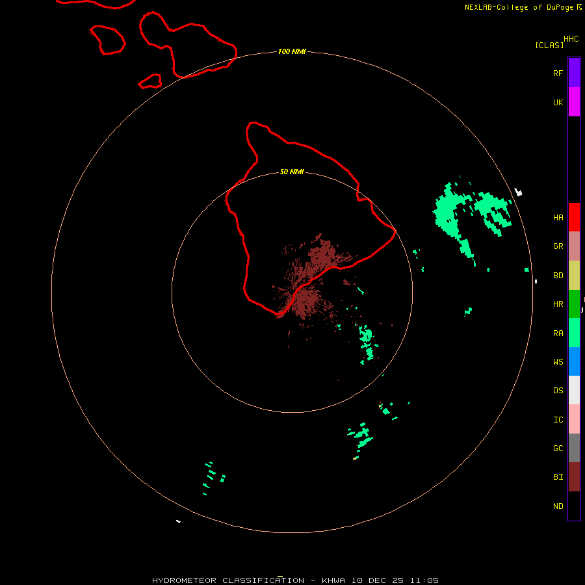
Task: Select the WS legend label
Action: pos(558,361)
